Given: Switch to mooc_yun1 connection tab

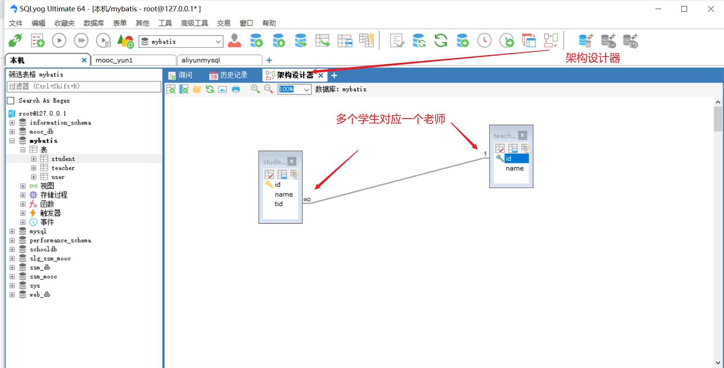Looking at the screenshot, I should [x=133, y=60].
